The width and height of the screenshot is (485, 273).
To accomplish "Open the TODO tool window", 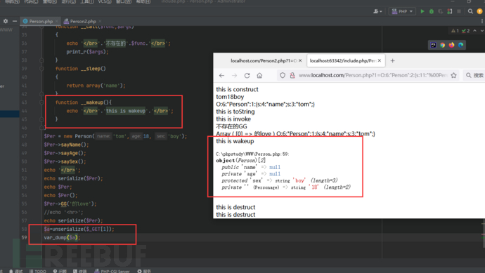I will tap(38, 271).
